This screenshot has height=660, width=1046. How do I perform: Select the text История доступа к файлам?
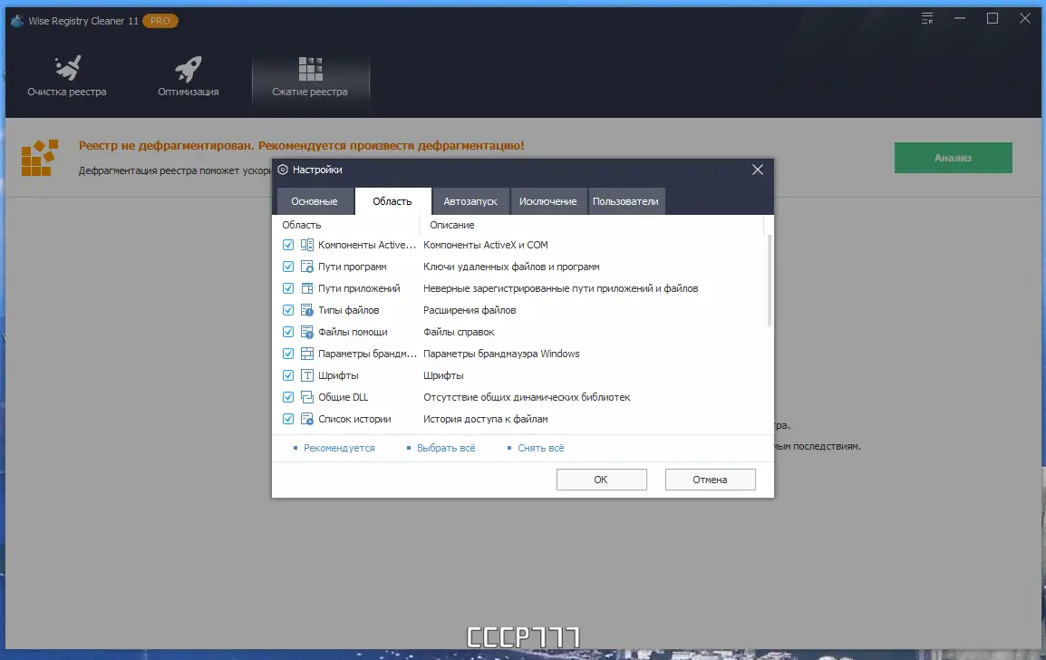click(486, 419)
